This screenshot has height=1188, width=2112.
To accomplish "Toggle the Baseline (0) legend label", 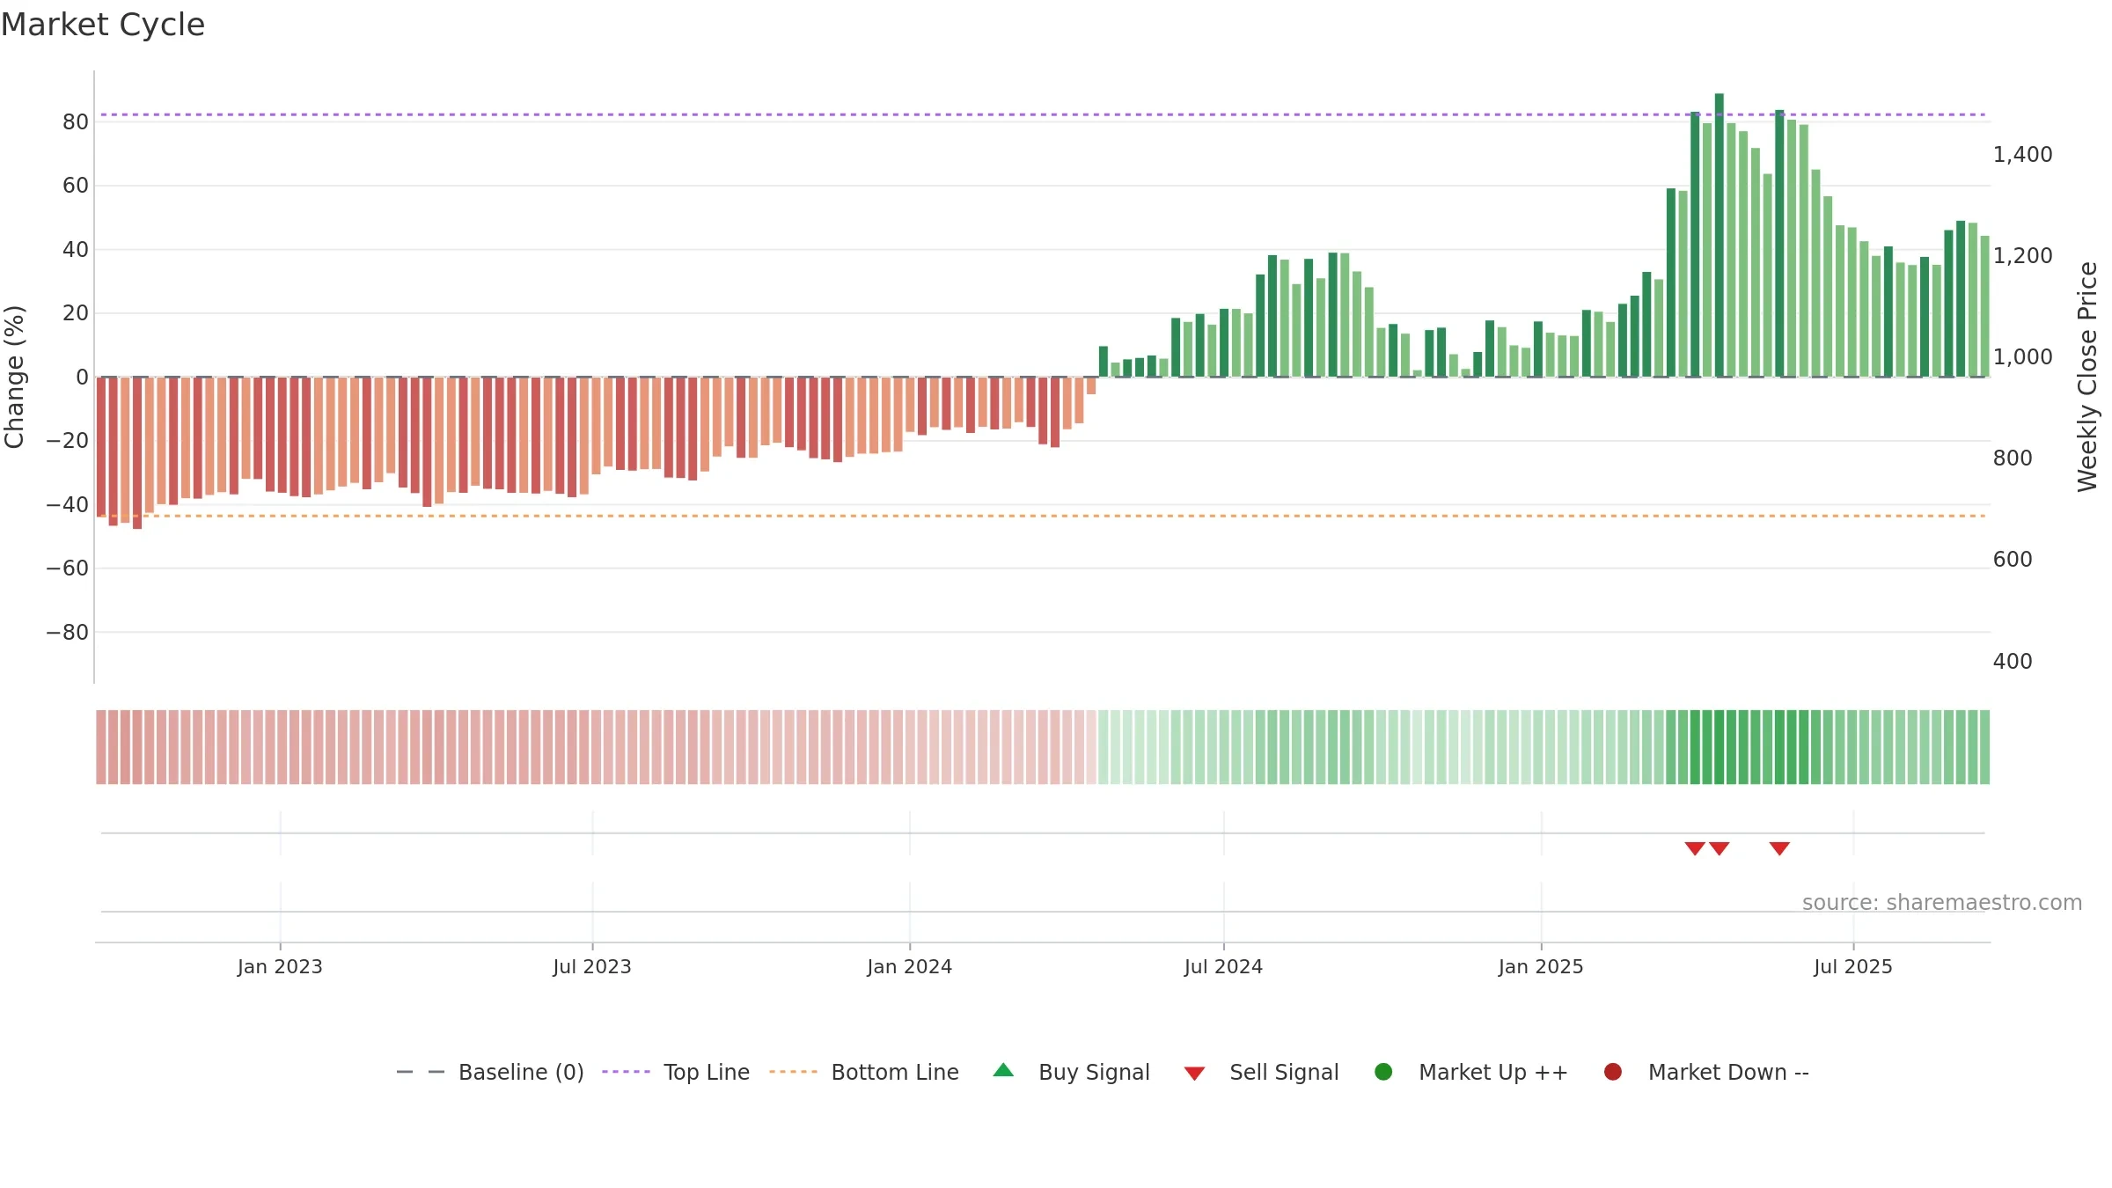I will tap(521, 1072).
